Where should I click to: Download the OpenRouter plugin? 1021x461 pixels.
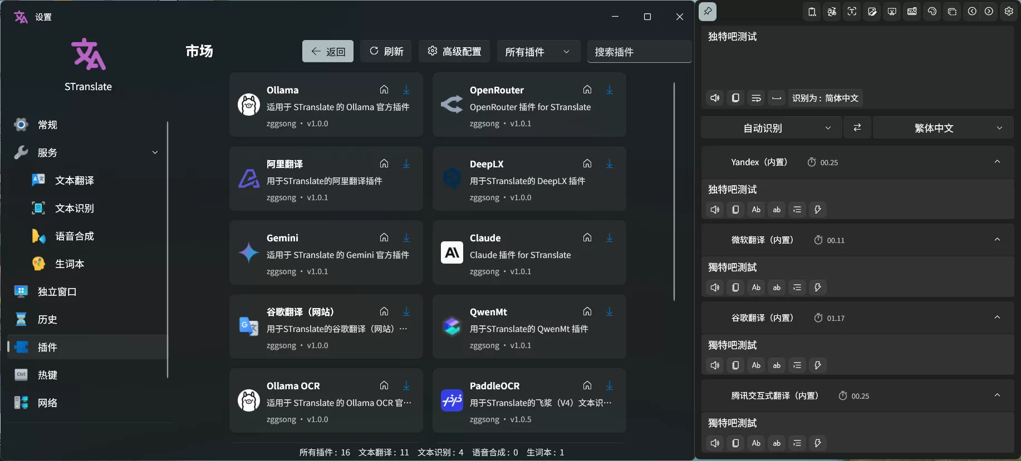coord(610,90)
